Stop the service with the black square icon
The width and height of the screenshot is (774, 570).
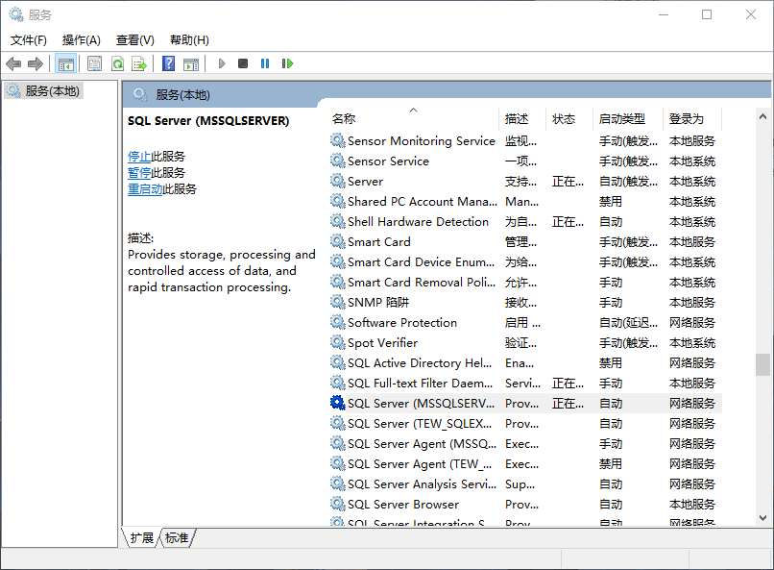(x=242, y=63)
